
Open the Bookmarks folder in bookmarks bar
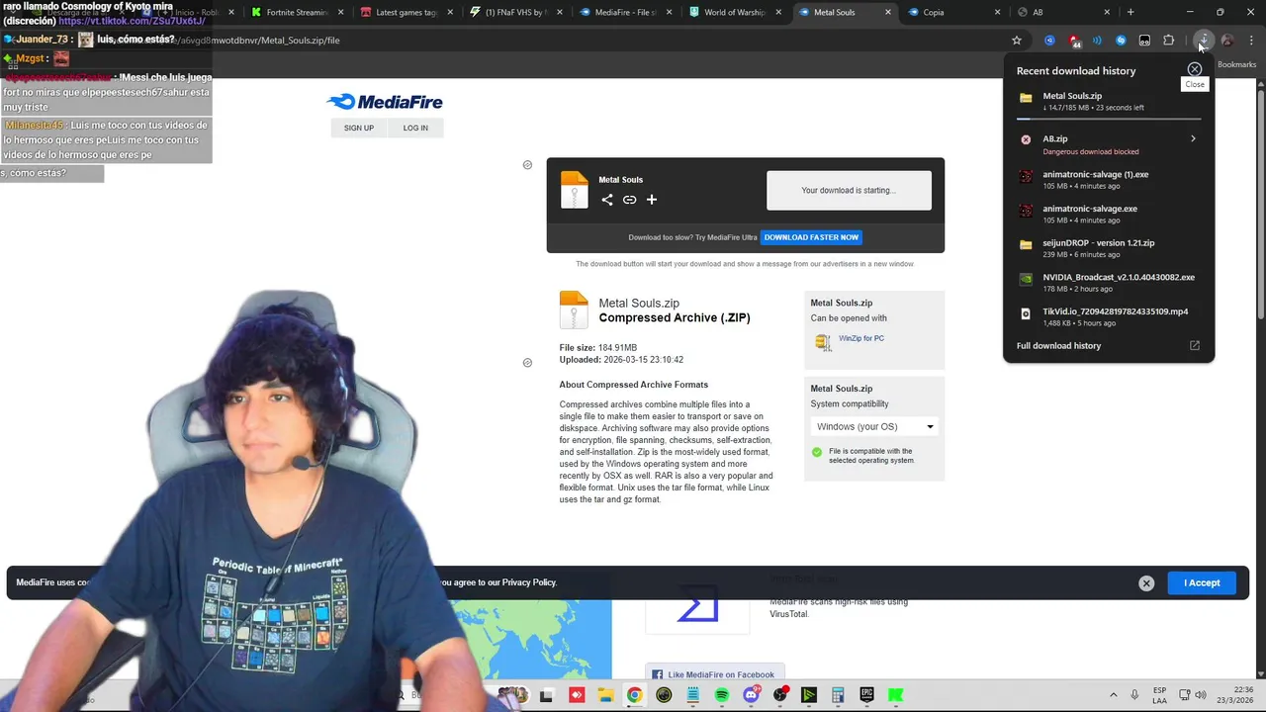1236,64
